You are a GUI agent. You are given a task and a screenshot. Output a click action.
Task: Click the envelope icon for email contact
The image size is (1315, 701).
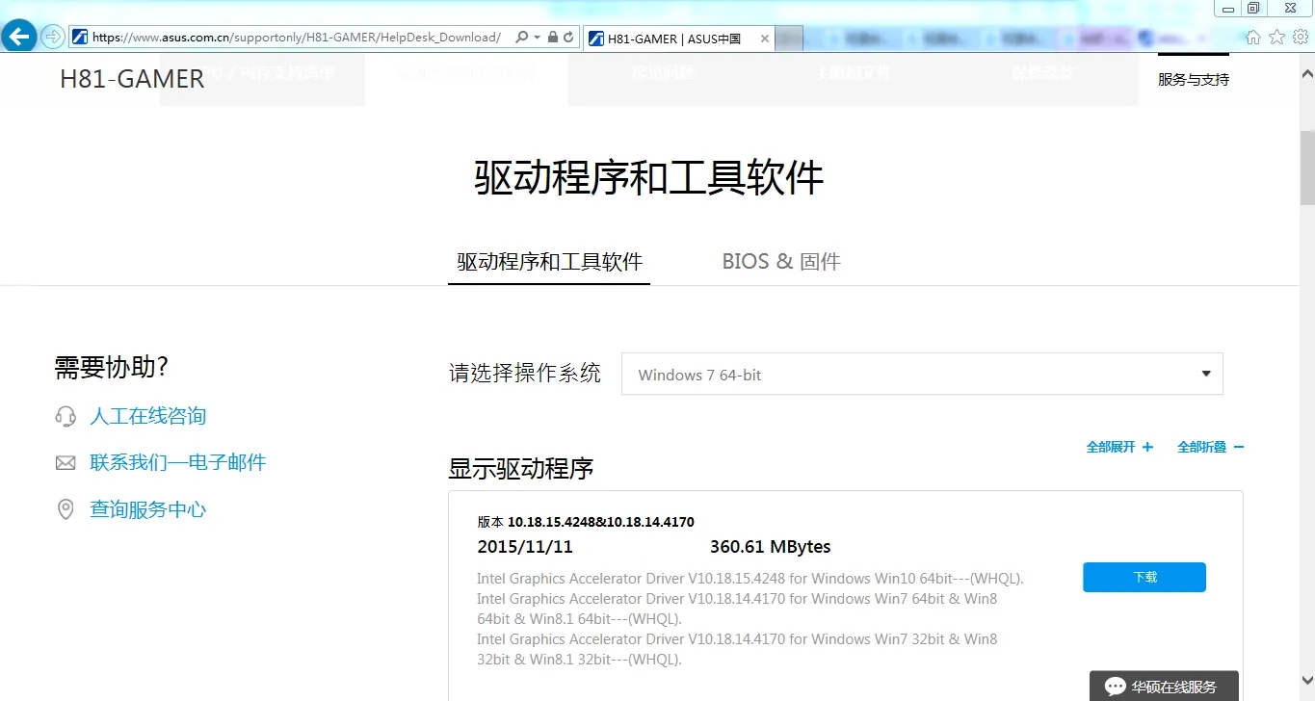[x=66, y=463]
